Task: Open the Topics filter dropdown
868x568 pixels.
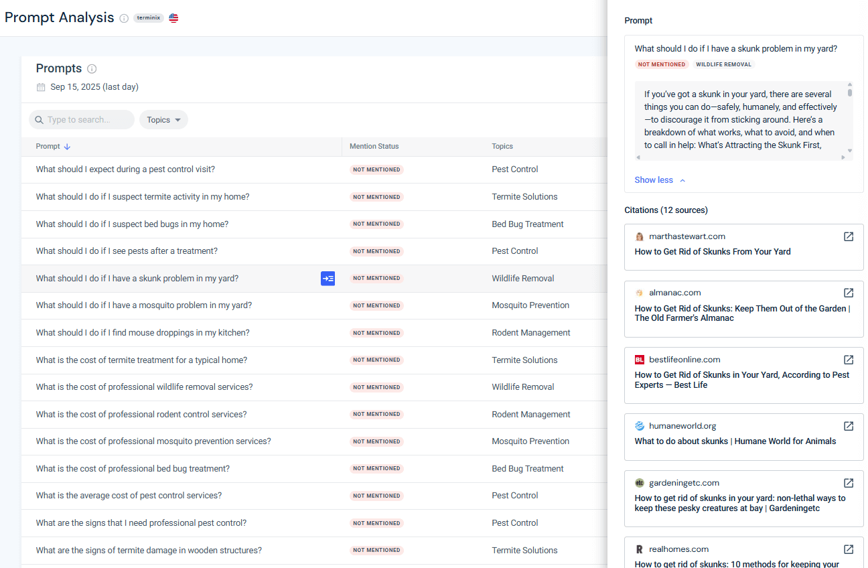Action: point(163,120)
